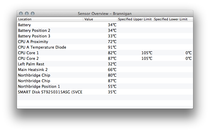Sort by the Value column header
Screen dimensions: 210x132
(100, 19)
